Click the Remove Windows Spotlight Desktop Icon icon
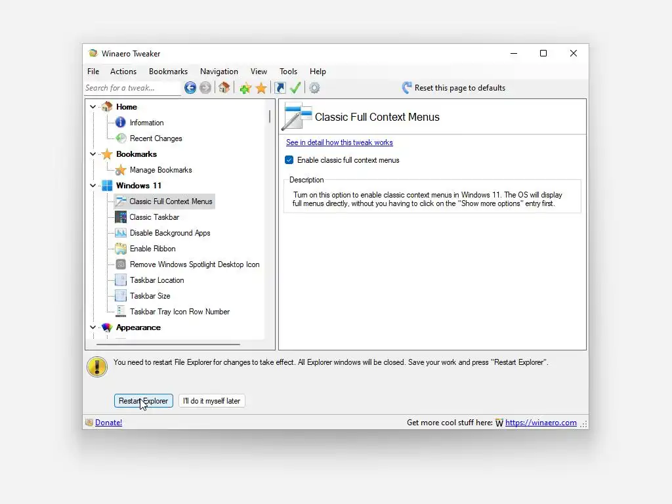Screen dimensions: 672x504 121,264
